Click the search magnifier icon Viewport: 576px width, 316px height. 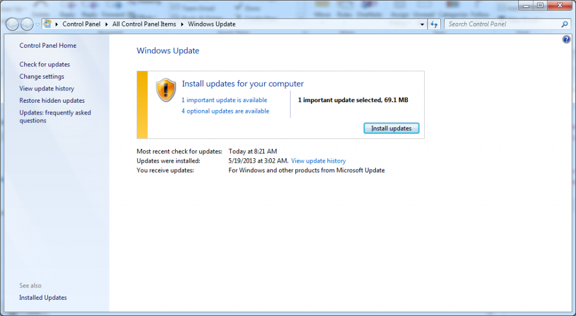pos(565,24)
